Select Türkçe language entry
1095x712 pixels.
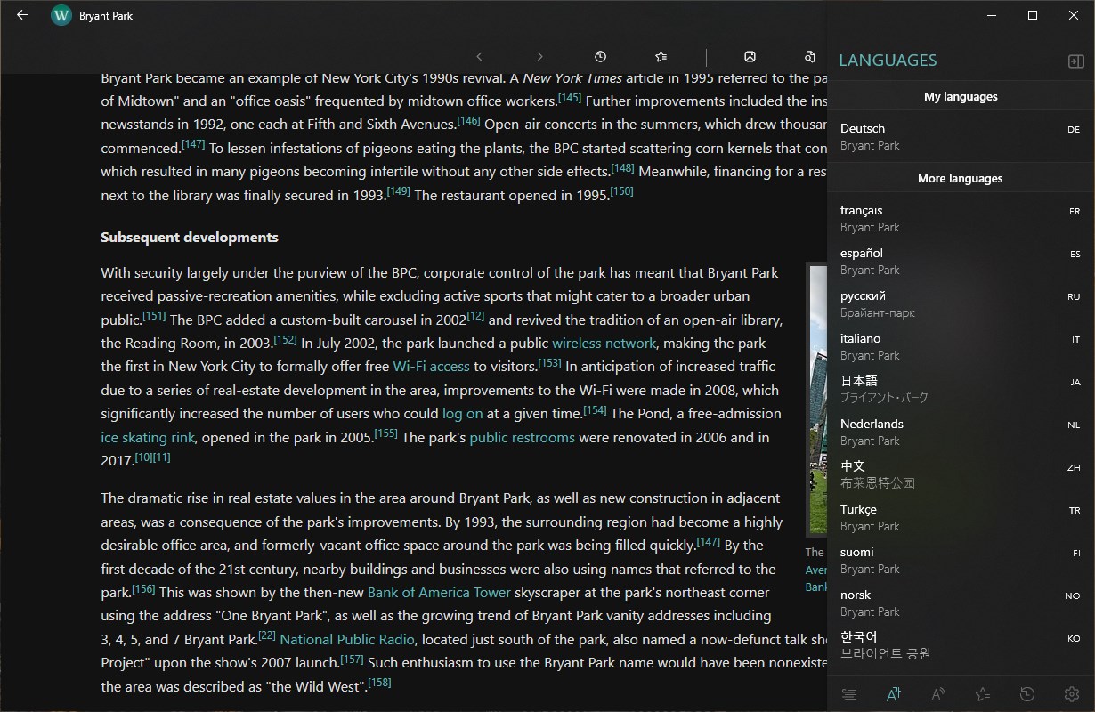(x=961, y=518)
